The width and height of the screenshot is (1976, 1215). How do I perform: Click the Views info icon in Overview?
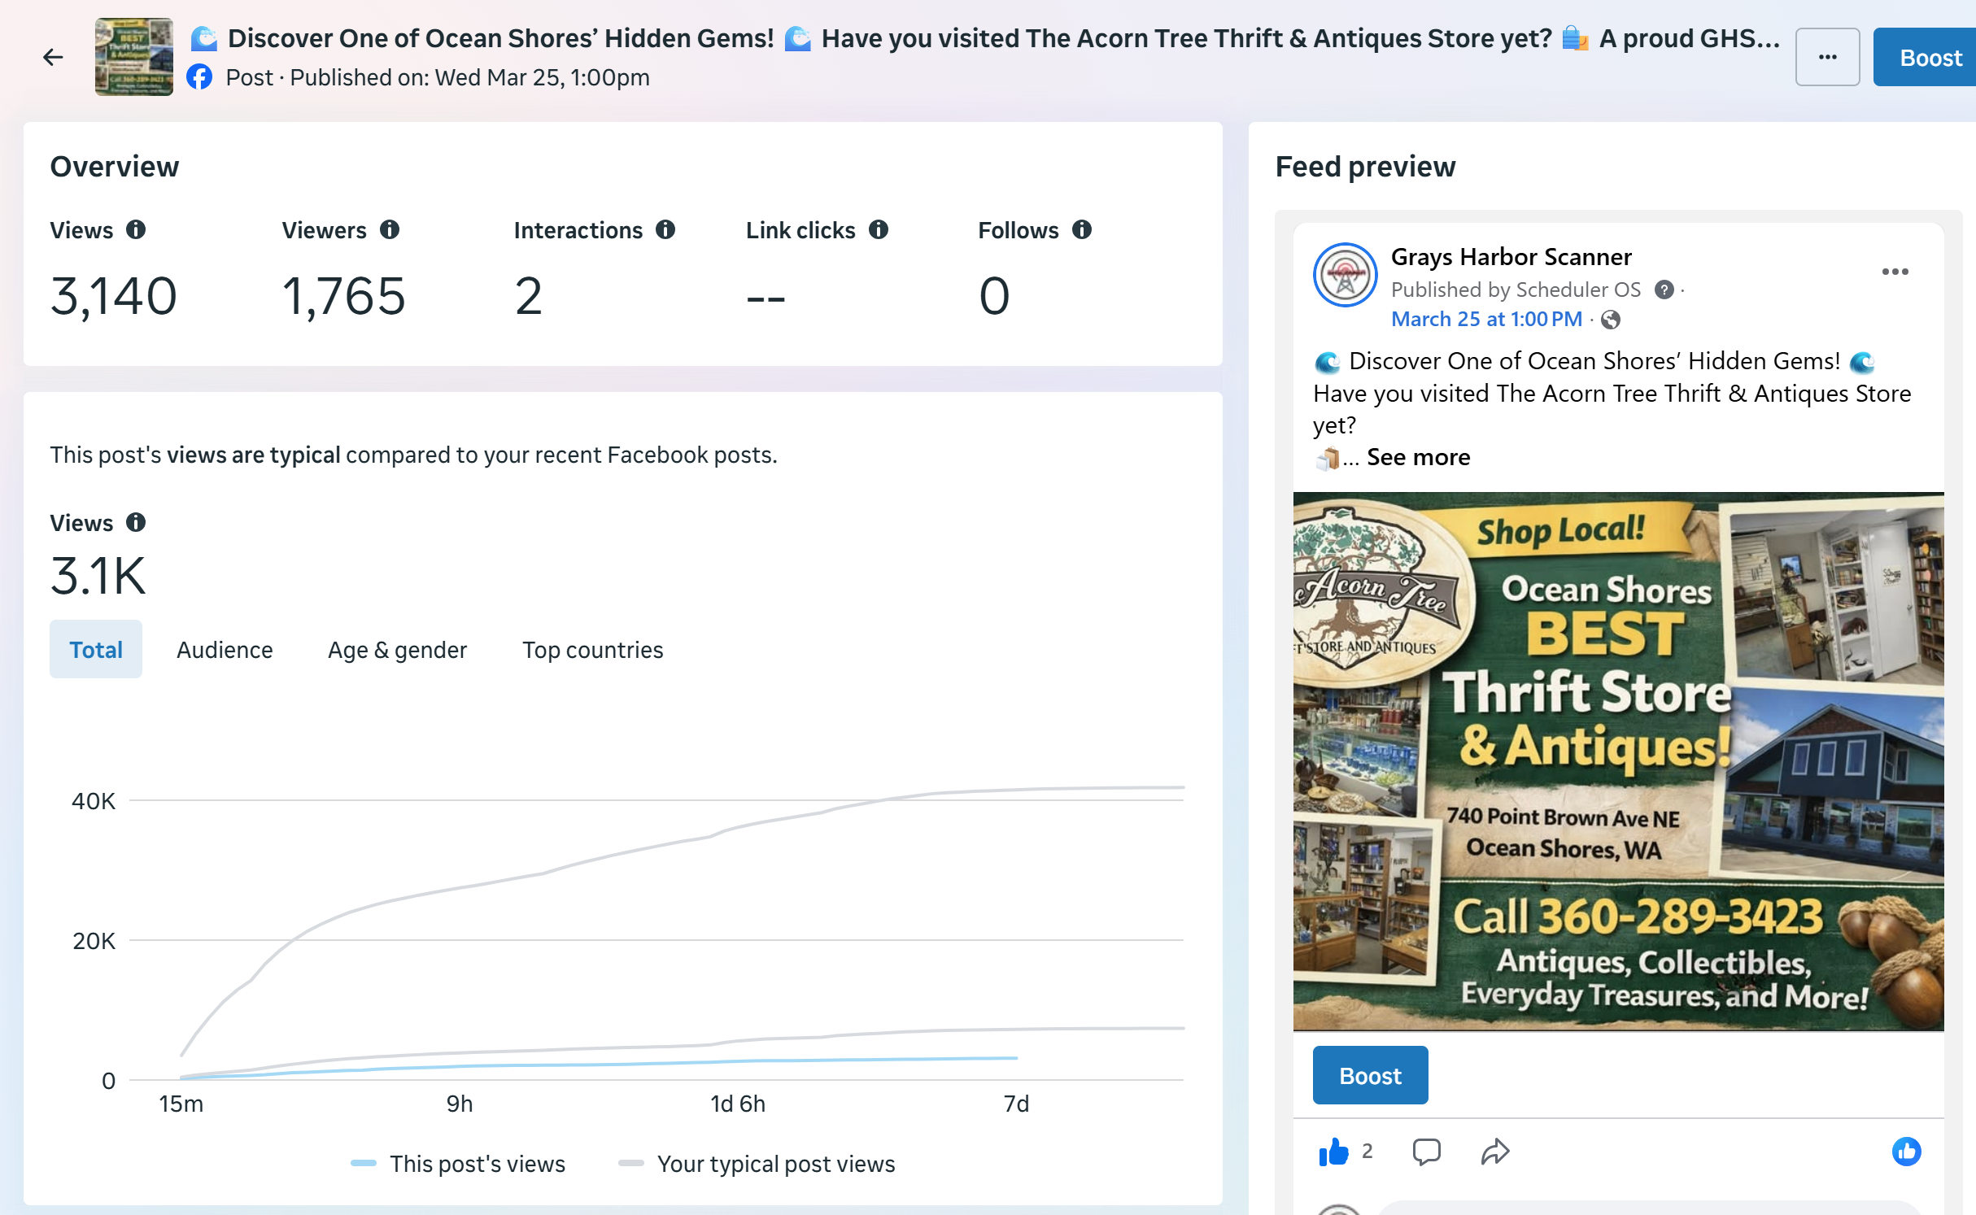tap(136, 230)
